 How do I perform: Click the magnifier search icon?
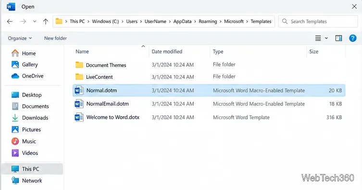coord(285,22)
